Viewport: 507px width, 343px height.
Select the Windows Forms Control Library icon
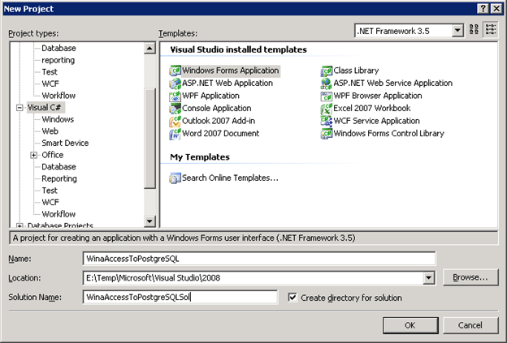coord(327,134)
